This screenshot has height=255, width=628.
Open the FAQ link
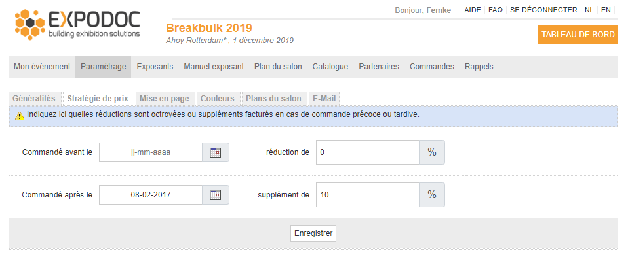tap(496, 10)
